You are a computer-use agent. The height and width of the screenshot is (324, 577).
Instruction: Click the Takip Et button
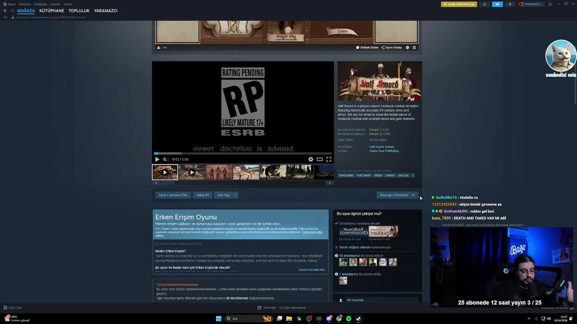pyautogui.click(x=202, y=195)
